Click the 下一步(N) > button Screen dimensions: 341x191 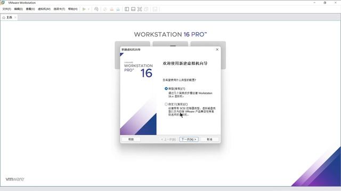click(189, 139)
